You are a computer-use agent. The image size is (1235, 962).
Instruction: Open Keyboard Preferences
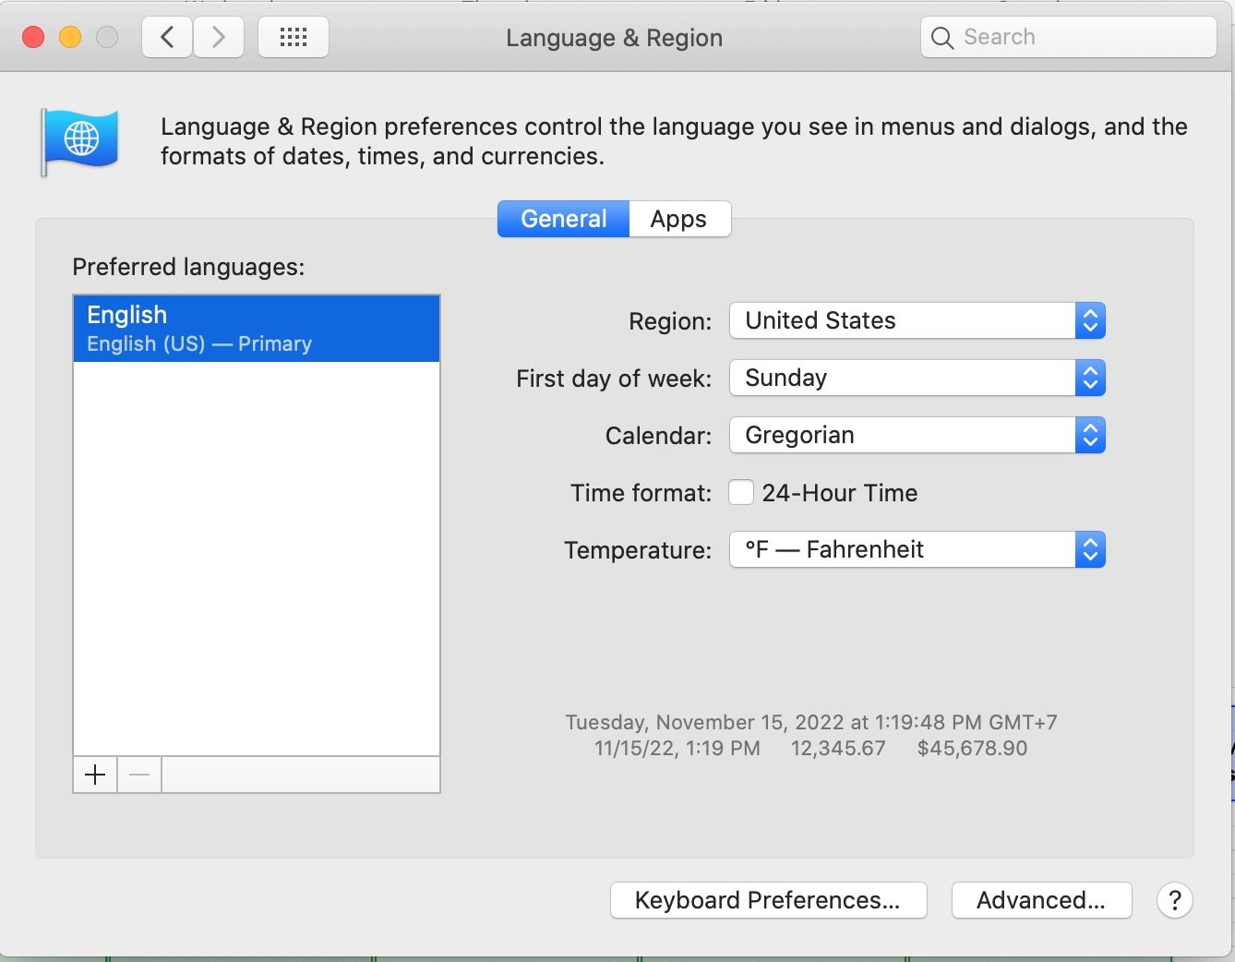768,900
